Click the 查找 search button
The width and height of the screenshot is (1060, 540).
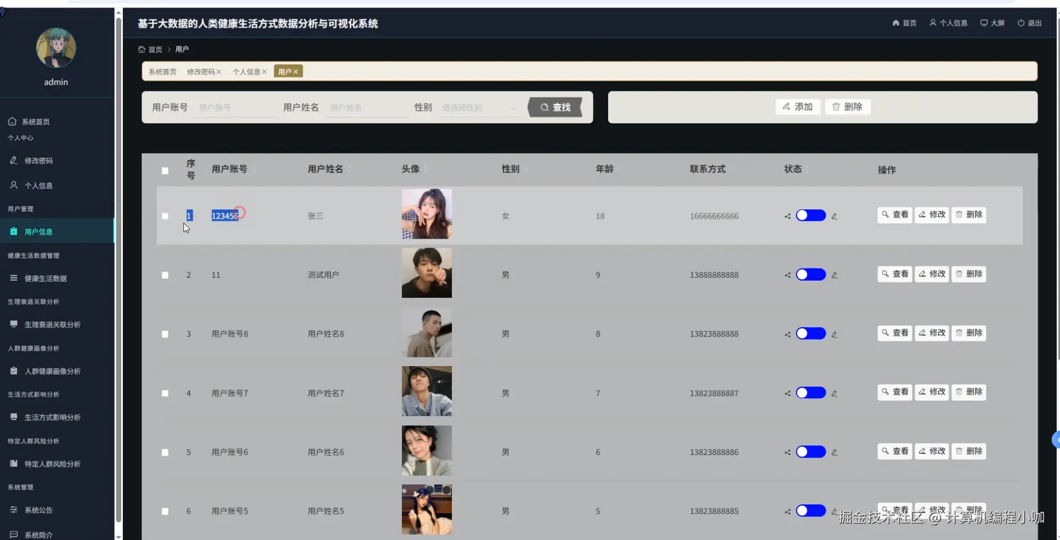click(555, 107)
